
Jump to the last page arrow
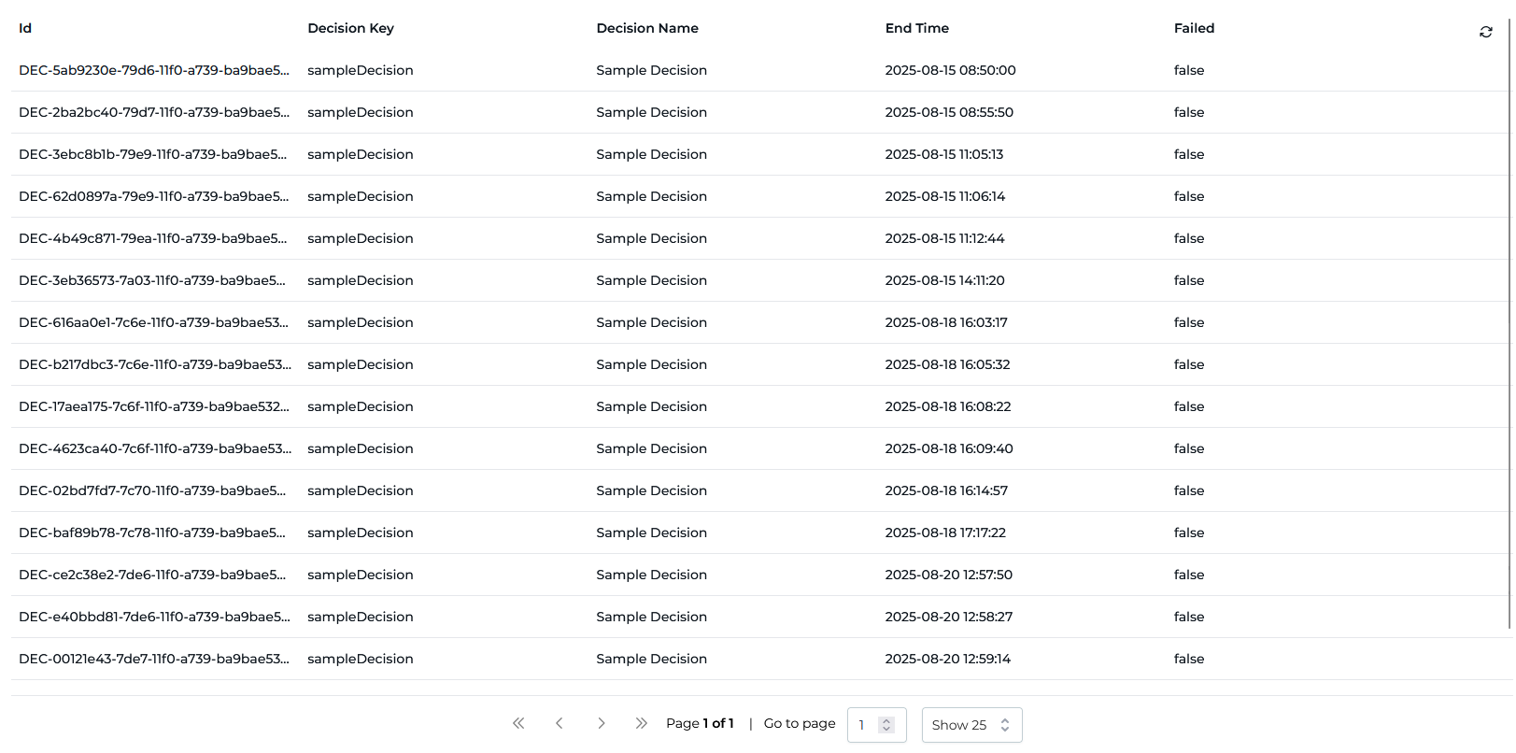(641, 723)
